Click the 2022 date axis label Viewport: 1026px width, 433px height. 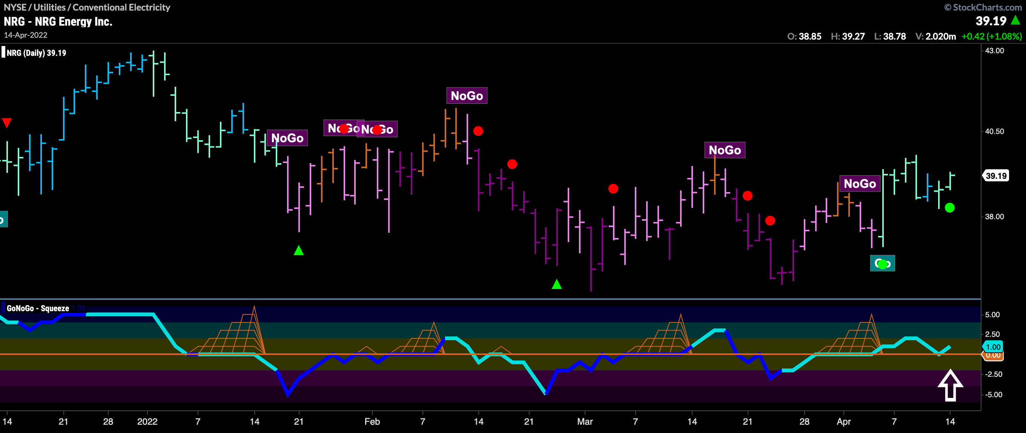coord(147,421)
